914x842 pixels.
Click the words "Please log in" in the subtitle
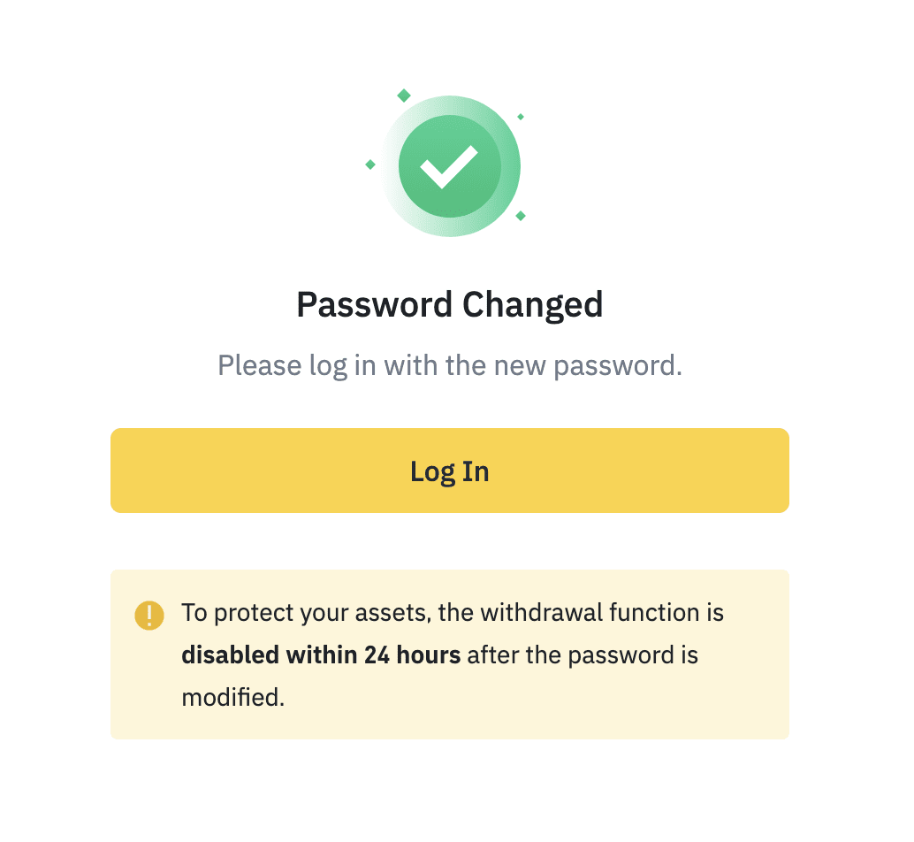[282, 365]
